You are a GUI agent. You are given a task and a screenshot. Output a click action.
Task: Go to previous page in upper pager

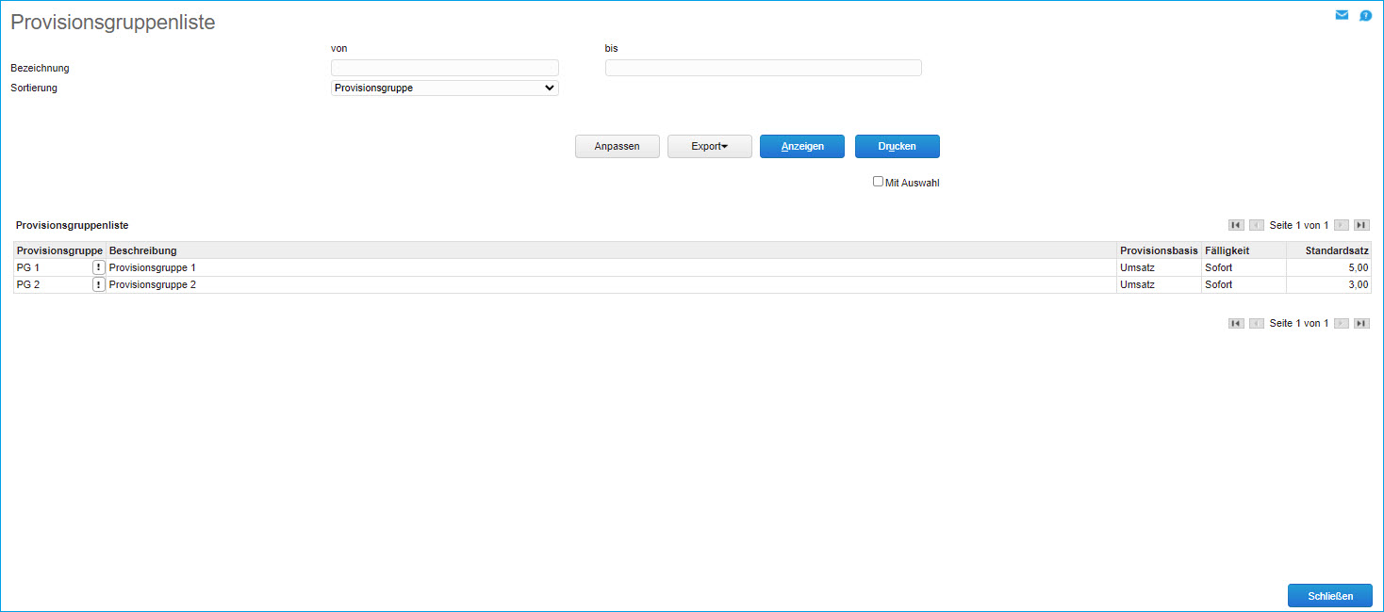point(1257,225)
